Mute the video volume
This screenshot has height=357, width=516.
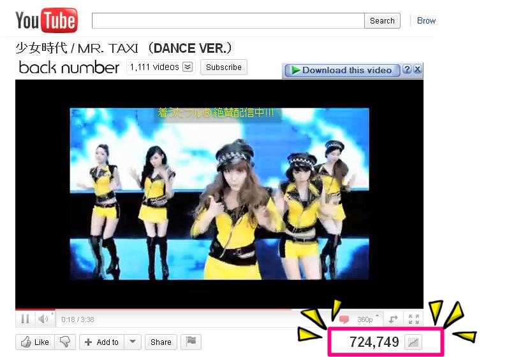(43, 319)
